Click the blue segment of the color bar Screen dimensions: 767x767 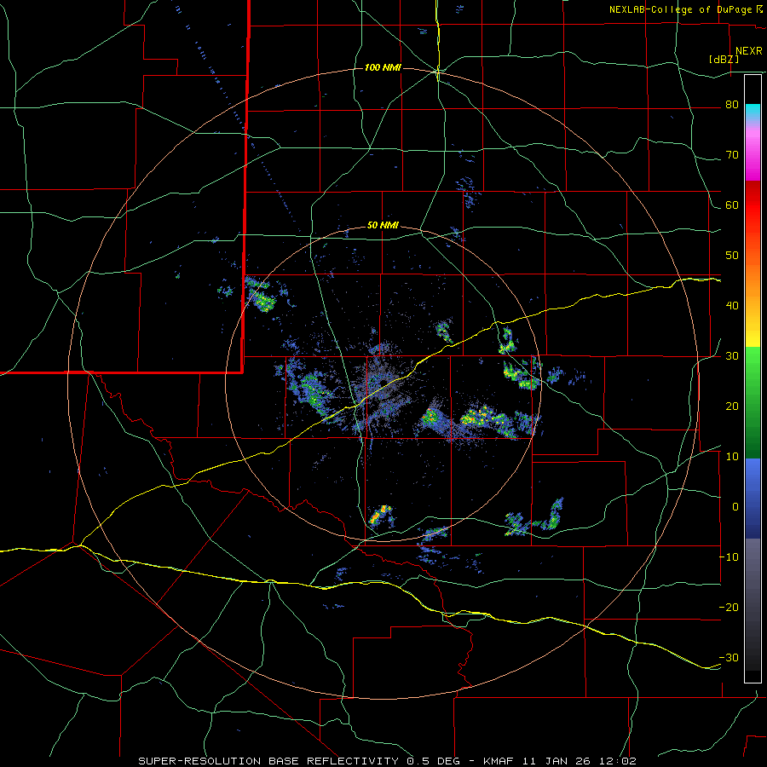[753, 498]
